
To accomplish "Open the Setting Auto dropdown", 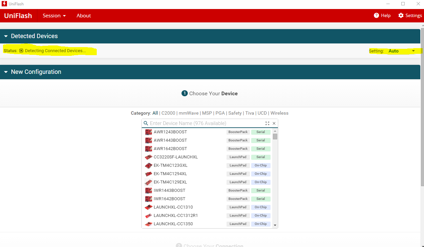I will tap(402, 51).
